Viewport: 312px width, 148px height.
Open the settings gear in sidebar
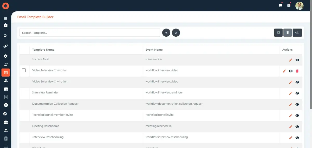(5, 56)
